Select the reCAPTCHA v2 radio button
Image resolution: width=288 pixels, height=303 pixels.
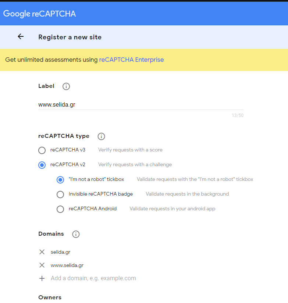point(42,165)
